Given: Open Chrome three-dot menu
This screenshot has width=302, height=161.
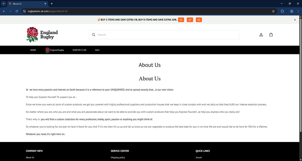Looking at the screenshot, I should [x=298, y=11].
